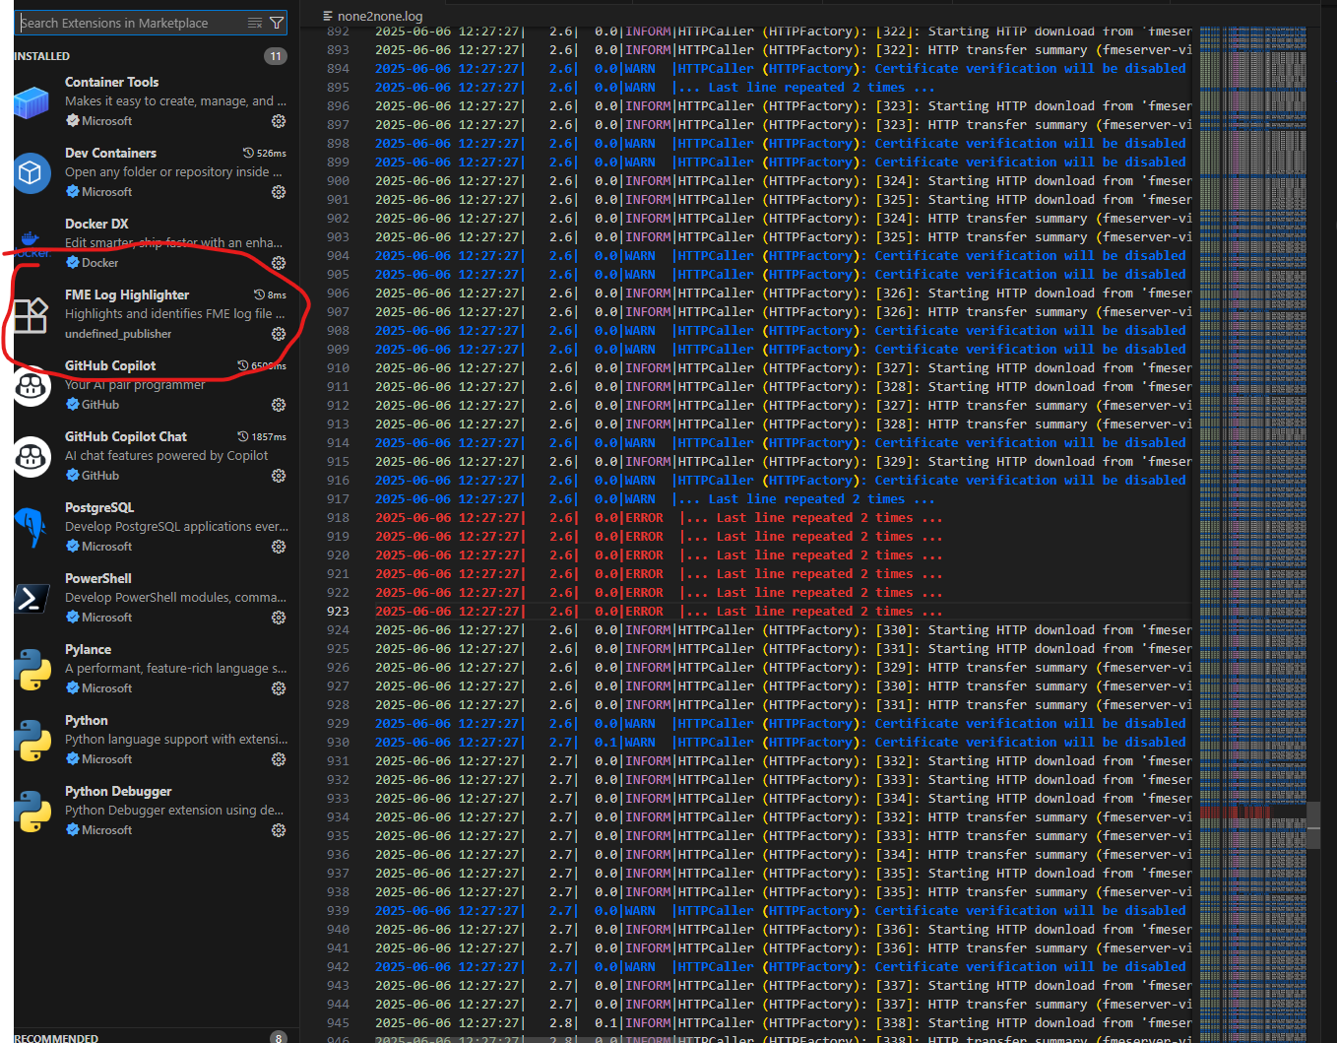Screen dimensions: 1337x1043
Task: Click line number 923 in the gutter
Action: click(x=338, y=612)
